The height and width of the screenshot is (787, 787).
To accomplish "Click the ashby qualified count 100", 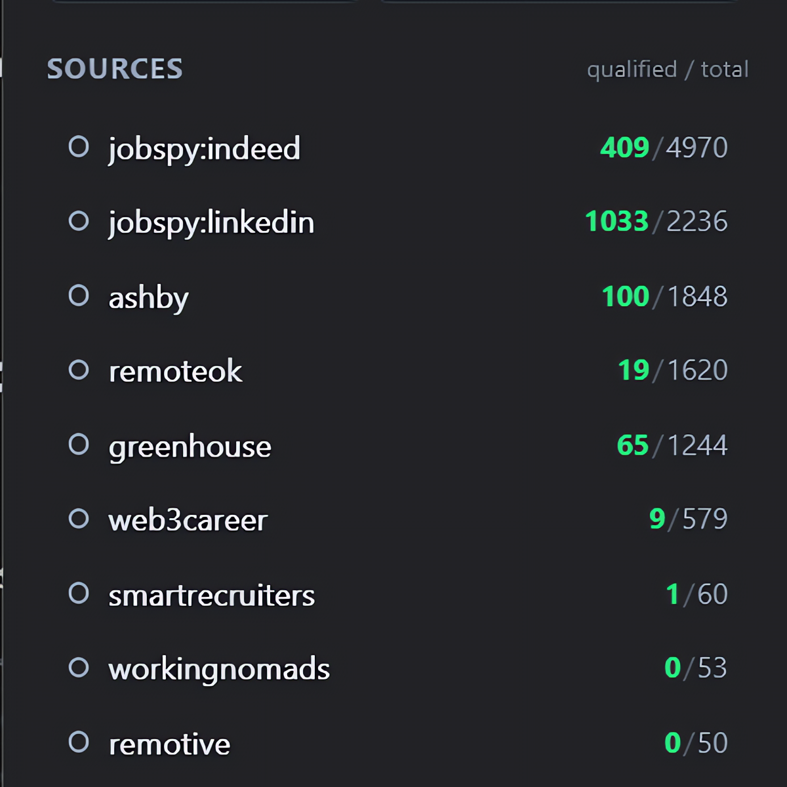I will coord(626,296).
